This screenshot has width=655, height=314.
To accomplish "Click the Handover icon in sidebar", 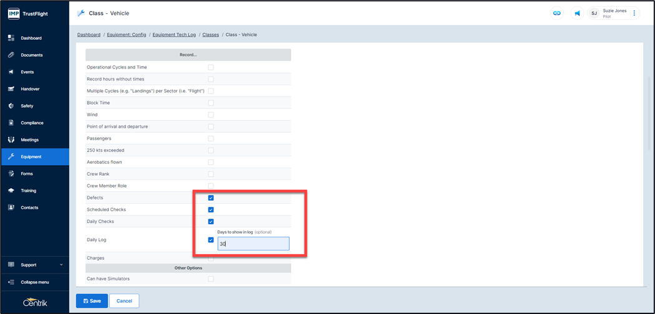I will pos(11,89).
